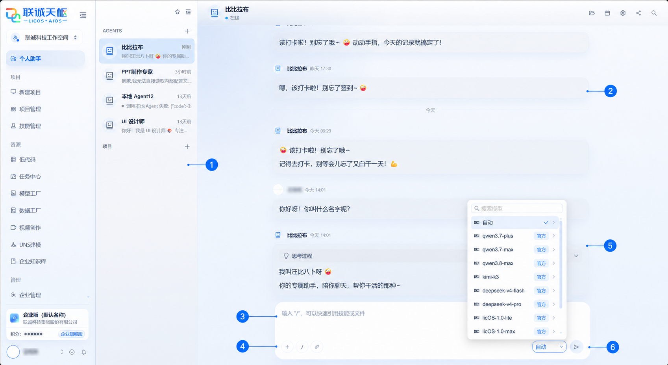Expand the 企业管理 submenu arrow
This screenshot has width=668, height=365.
[x=88, y=296]
